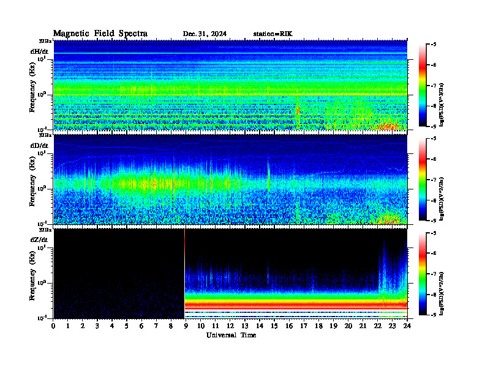Click hour "11" on the Universal Time axis

[216, 326]
